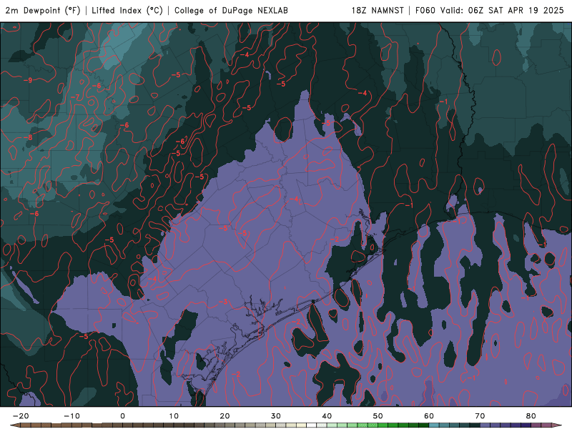Screen dimensions: 572x429
Task: Click the '18Z NAMNST' model run label
Action: (x=378, y=11)
